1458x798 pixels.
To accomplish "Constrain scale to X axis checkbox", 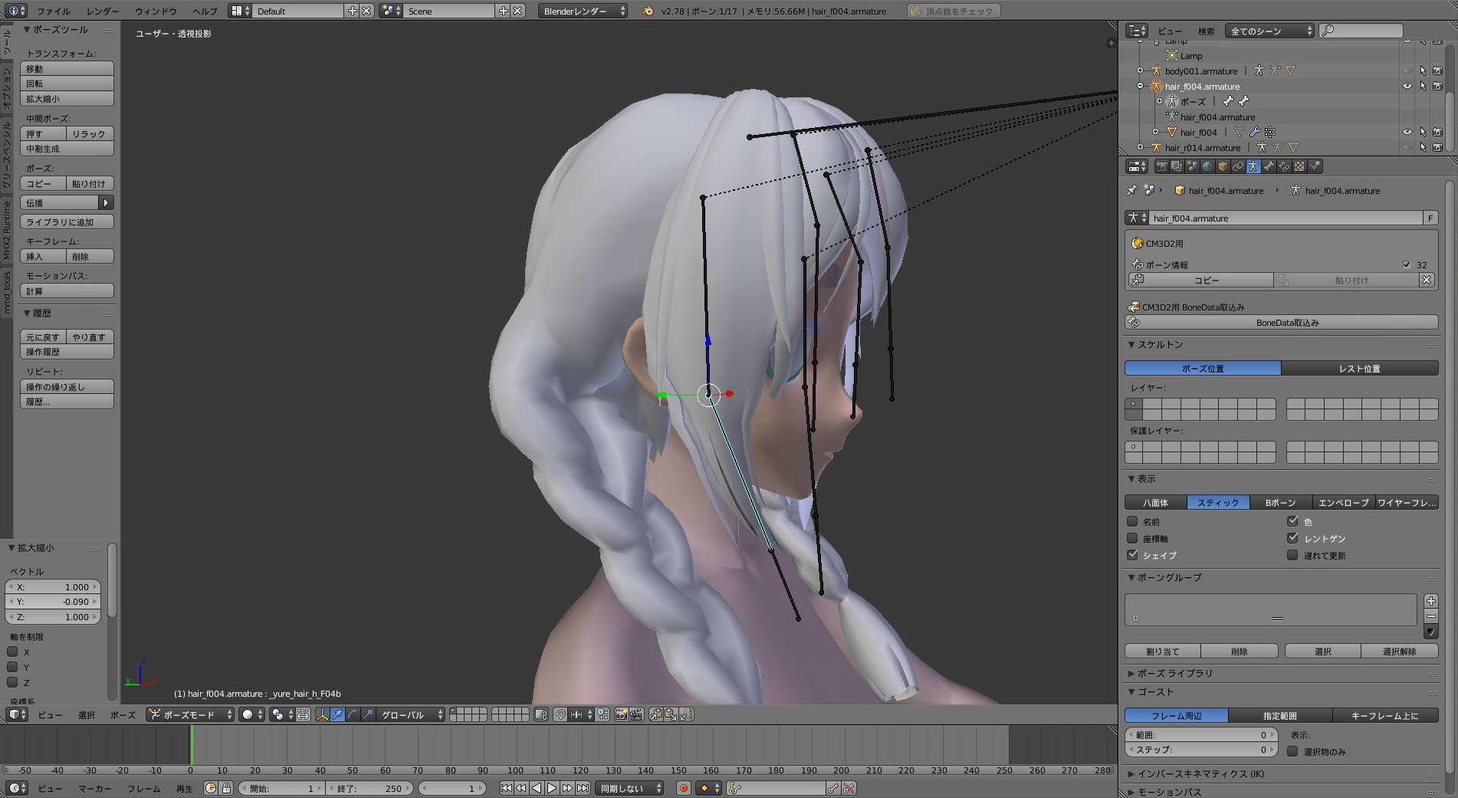I will 12,652.
